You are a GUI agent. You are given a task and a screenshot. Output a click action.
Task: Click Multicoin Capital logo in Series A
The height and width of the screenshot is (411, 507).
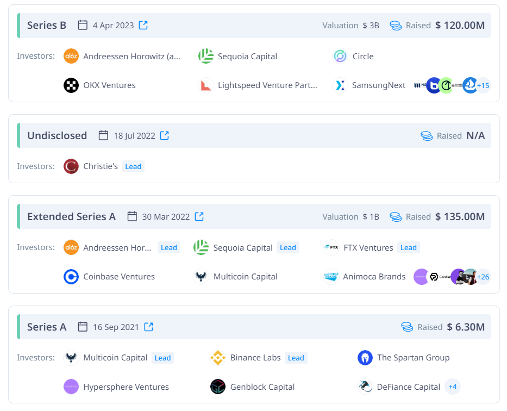coord(71,358)
